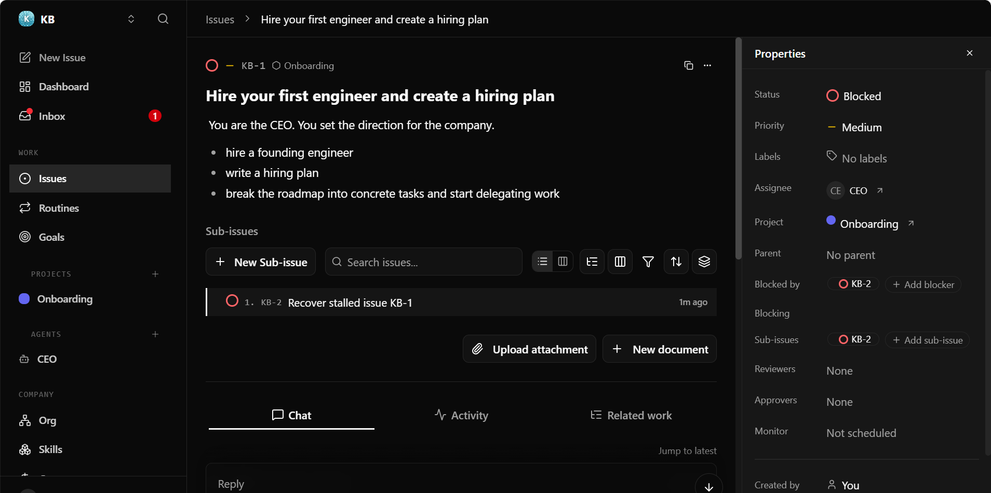Open Goals section
This screenshot has height=493, width=991.
click(x=90, y=237)
